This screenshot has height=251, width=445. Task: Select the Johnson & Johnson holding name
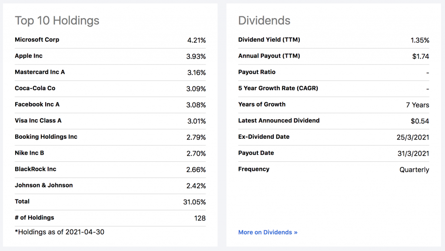pyautogui.click(x=44, y=185)
